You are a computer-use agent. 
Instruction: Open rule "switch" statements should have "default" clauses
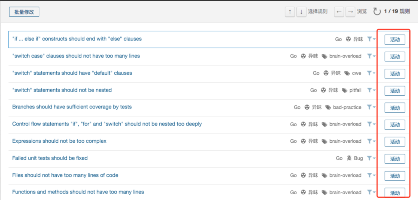pos(72,73)
